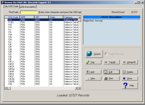This screenshot has width=145, height=105.
Task: Click the application icon in the title bar
Action: tap(3, 2)
